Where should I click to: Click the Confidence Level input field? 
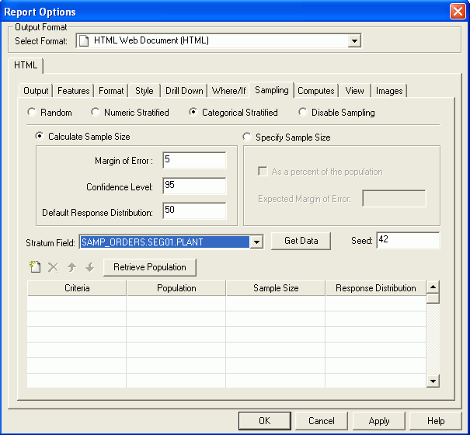tap(194, 186)
